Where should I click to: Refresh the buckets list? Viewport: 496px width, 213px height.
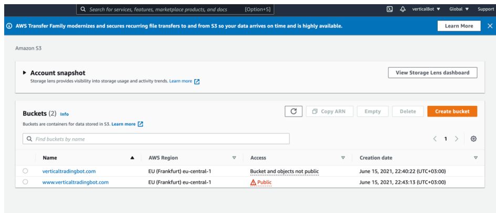click(x=293, y=111)
